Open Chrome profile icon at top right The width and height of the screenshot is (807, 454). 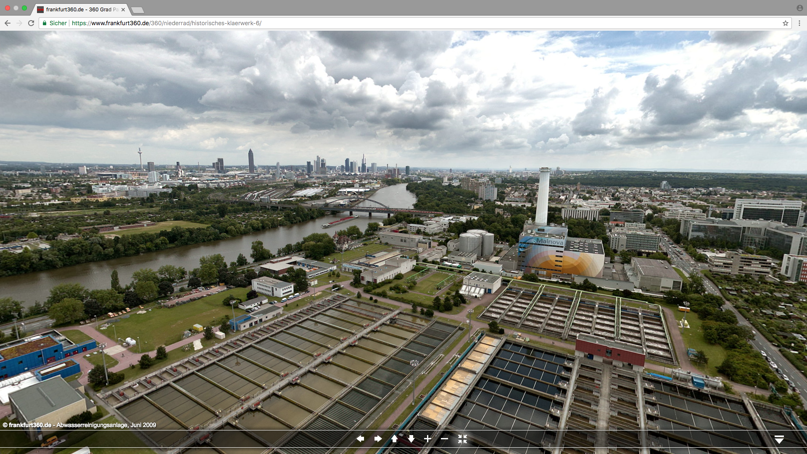pyautogui.click(x=799, y=8)
